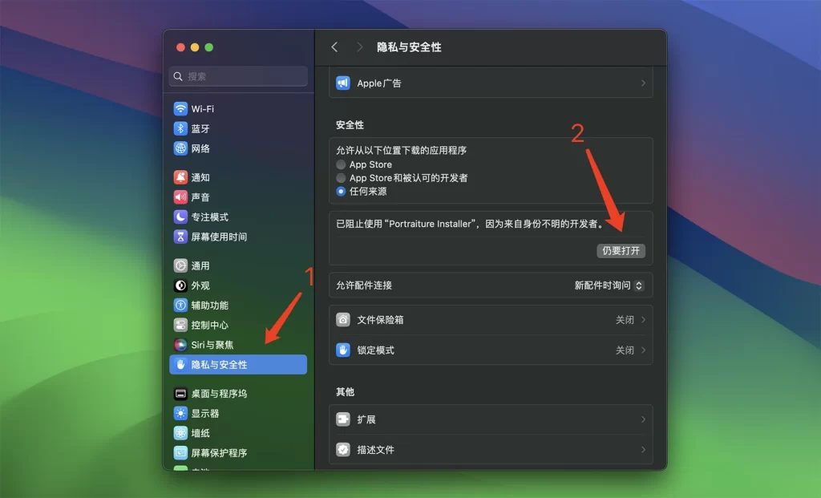Open the Apple广告 settings page
Image resolution: width=821 pixels, height=498 pixels.
coord(490,83)
